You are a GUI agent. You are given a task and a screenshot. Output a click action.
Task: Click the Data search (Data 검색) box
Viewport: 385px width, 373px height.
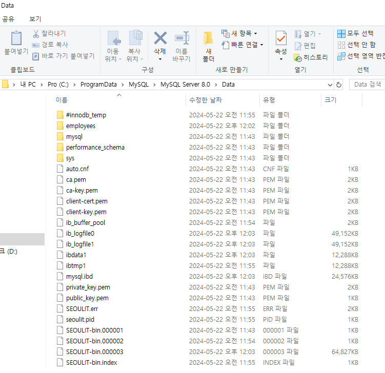coord(368,85)
